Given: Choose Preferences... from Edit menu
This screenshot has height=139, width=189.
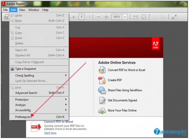Looking at the screenshot, I should point(39,117).
